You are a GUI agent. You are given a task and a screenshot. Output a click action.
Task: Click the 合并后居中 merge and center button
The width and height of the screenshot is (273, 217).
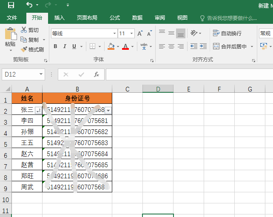point(230,46)
